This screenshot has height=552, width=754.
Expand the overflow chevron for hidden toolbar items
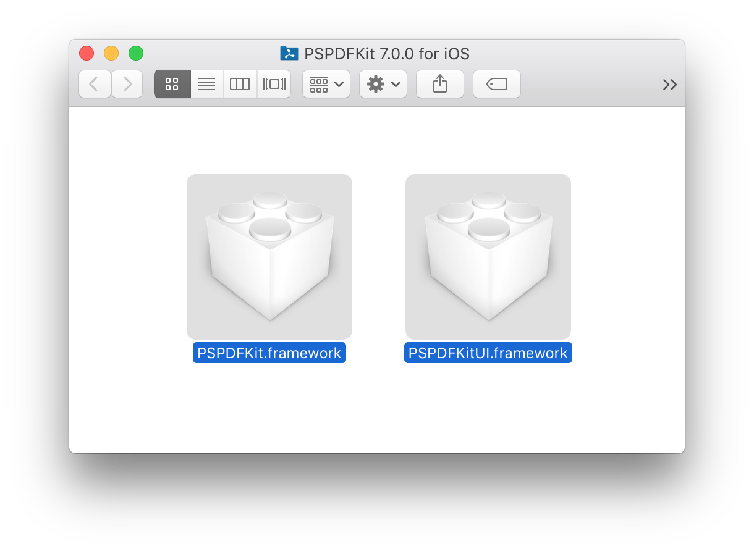pos(669,84)
